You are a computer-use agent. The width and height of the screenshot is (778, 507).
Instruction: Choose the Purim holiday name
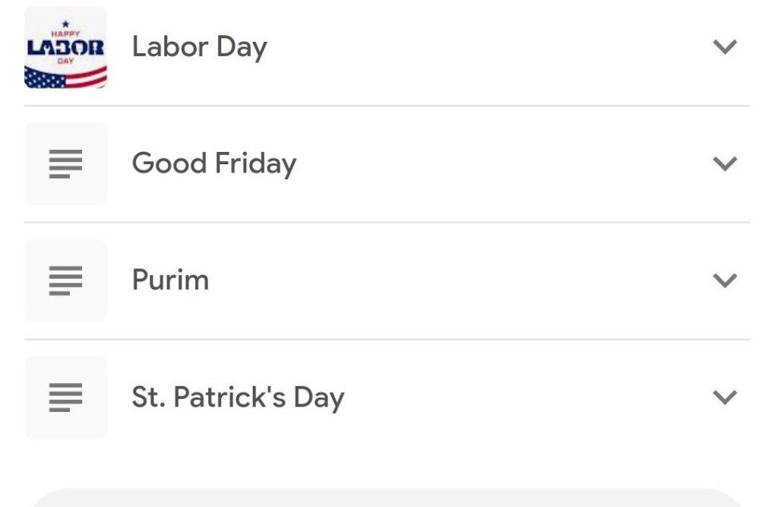point(170,280)
